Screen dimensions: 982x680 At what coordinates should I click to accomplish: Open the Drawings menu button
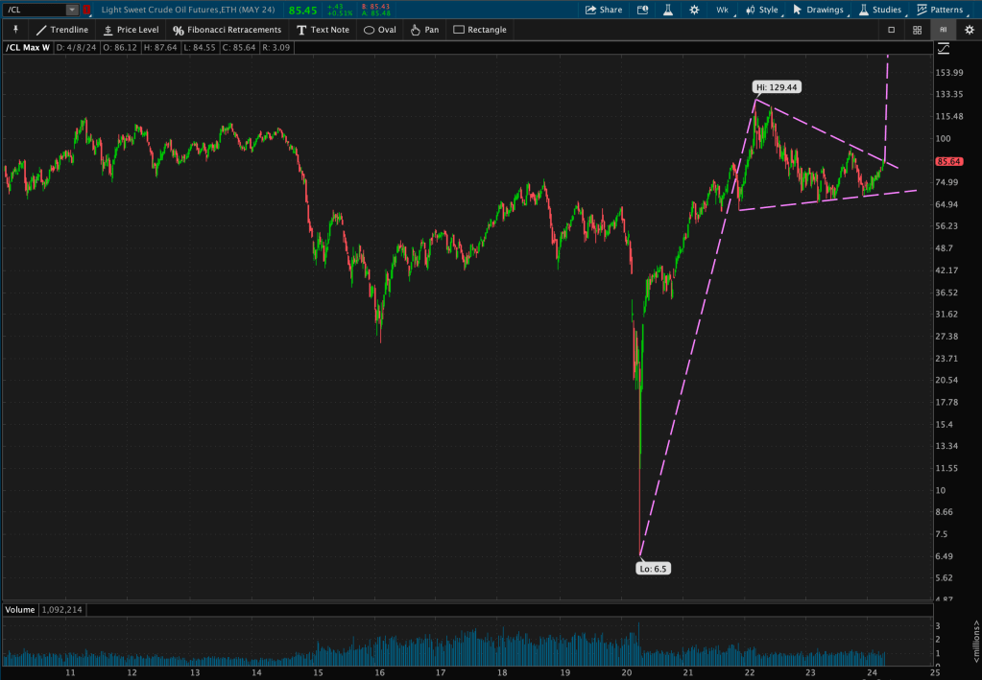pos(818,10)
